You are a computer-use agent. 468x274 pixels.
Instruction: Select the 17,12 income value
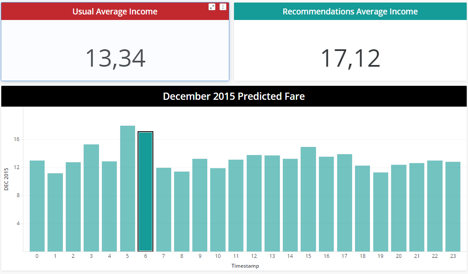tap(350, 58)
